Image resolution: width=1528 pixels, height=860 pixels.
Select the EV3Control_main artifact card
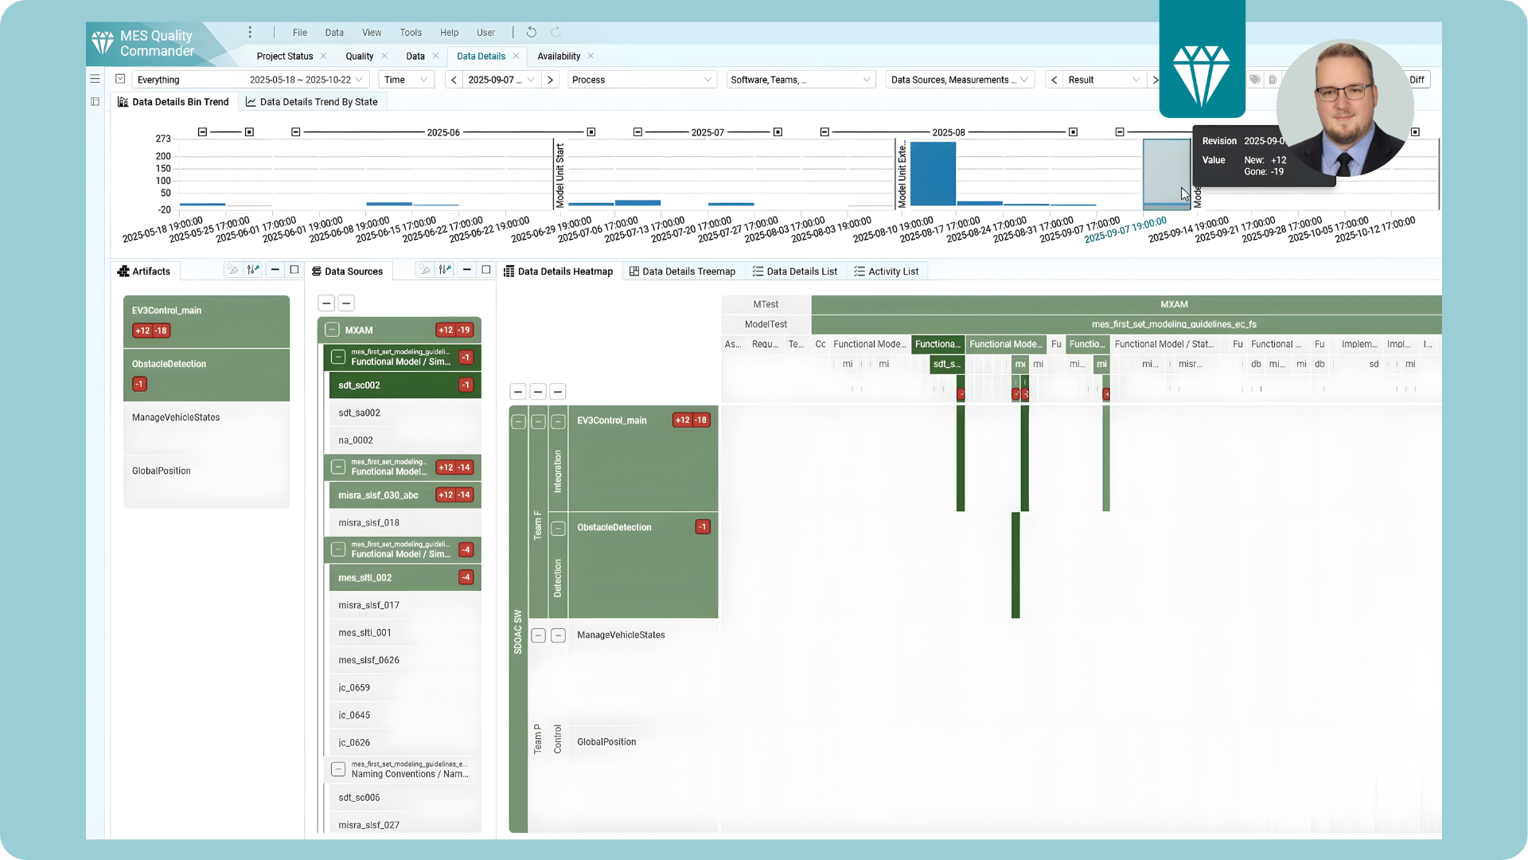click(206, 321)
